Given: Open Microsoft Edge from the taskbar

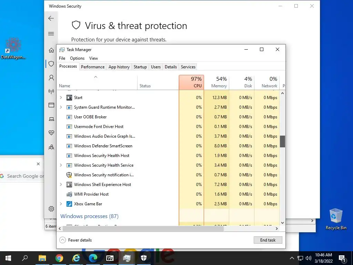Looking at the screenshot, I should pos(93,258).
